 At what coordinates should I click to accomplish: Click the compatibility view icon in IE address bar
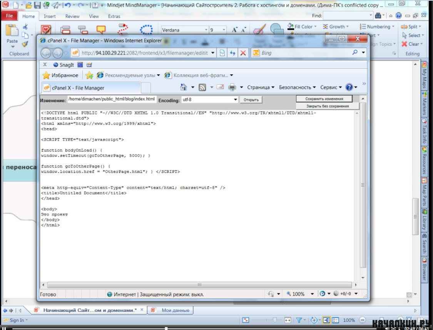222,53
